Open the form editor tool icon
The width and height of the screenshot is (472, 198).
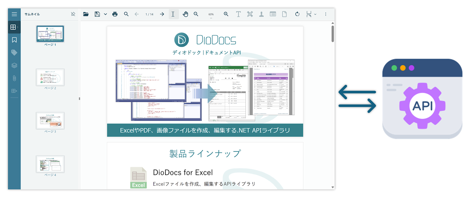tap(273, 14)
